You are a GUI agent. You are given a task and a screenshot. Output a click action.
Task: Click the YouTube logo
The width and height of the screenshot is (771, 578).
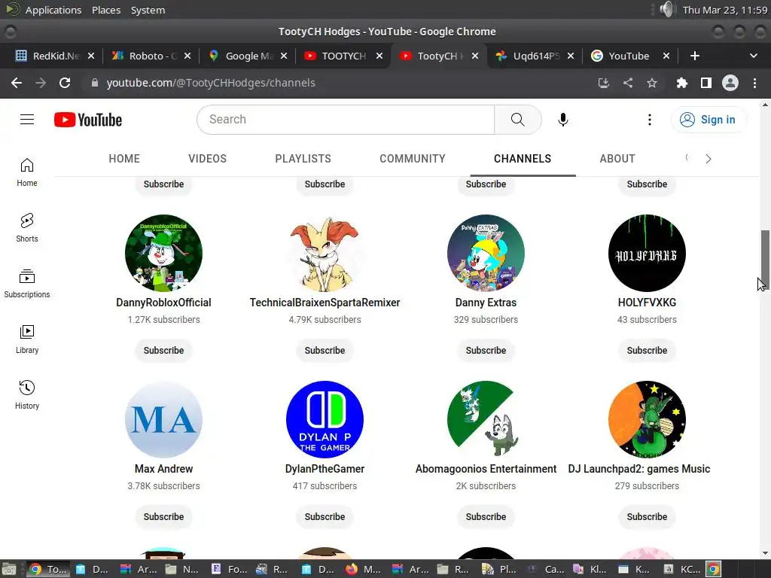pyautogui.click(x=88, y=120)
